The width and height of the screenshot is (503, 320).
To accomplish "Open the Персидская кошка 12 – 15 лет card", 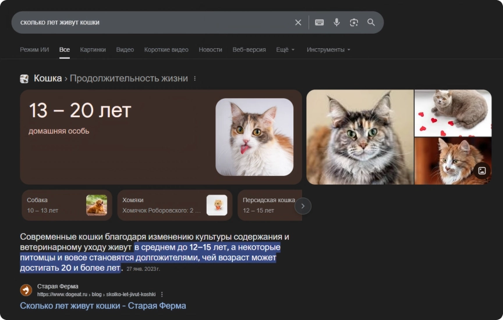I will pos(270,205).
